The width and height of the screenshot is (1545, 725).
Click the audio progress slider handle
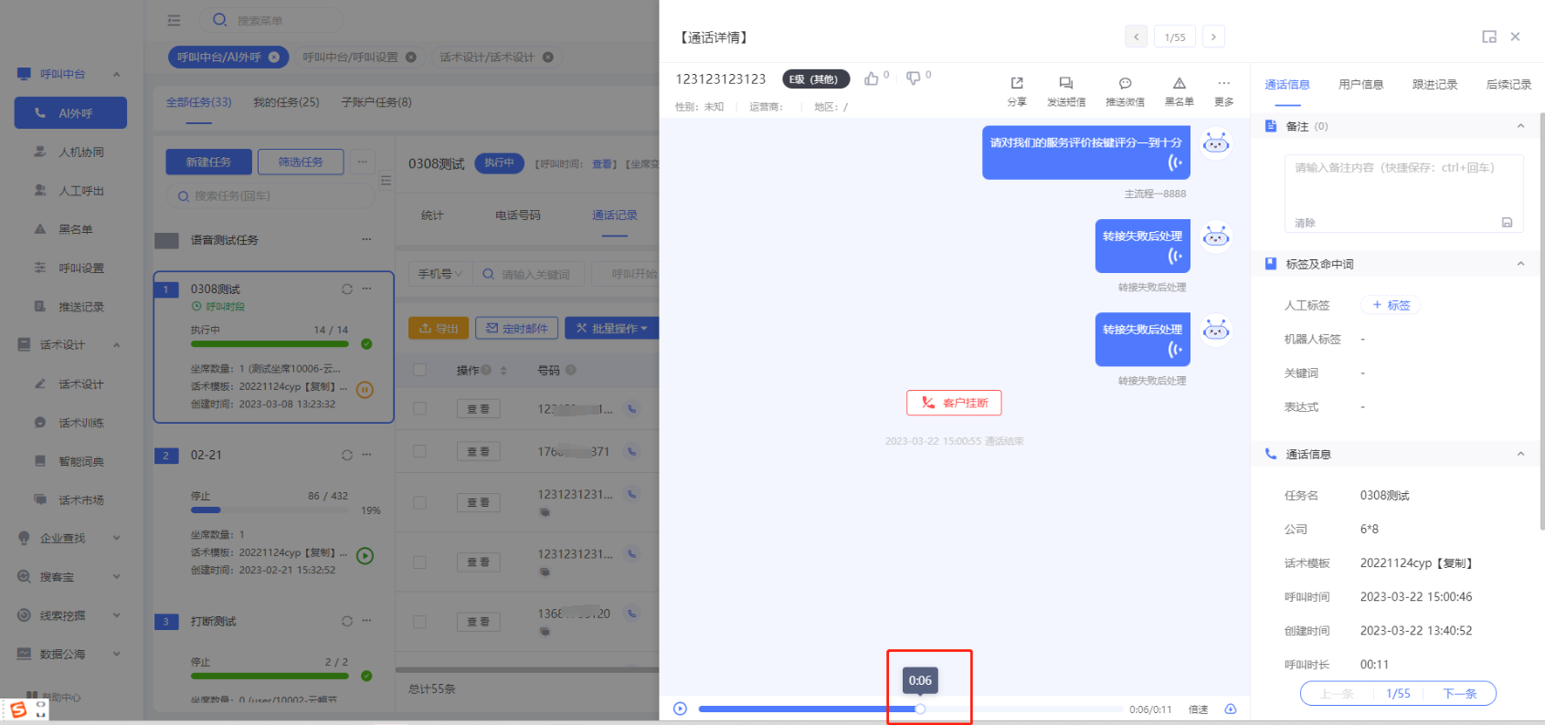[920, 709]
